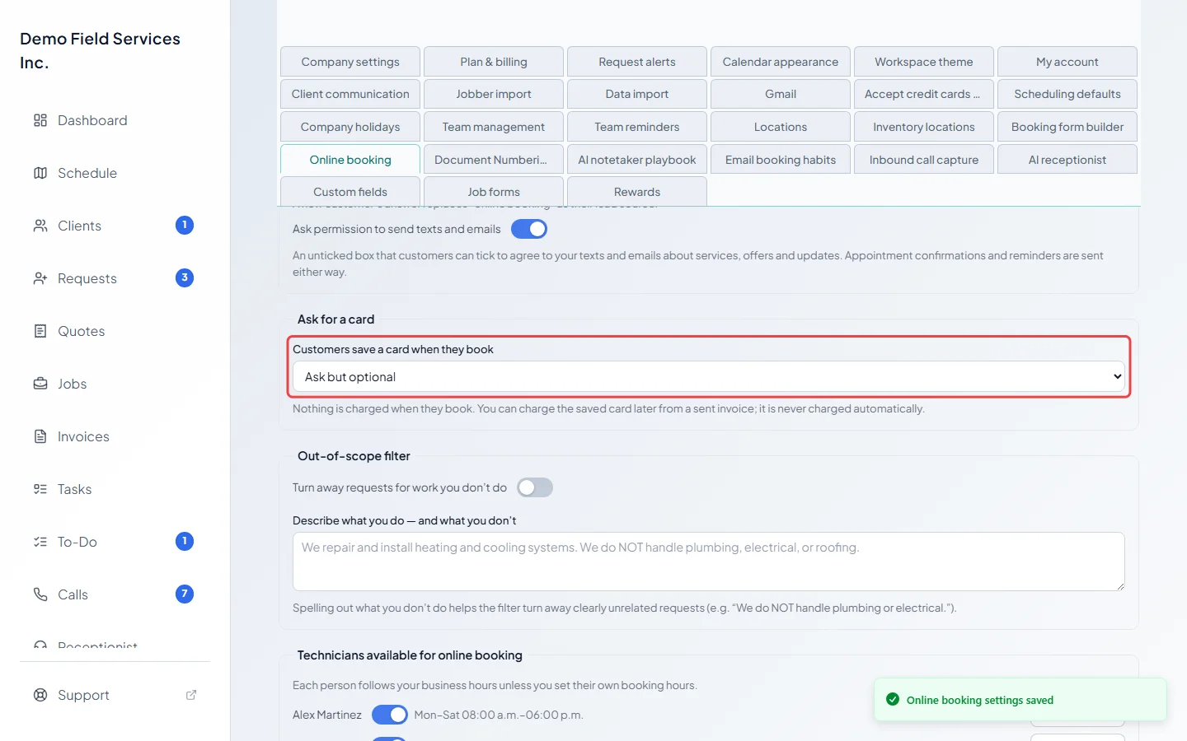Click the To-Do checklist icon
The image size is (1187, 741).
pyautogui.click(x=40, y=542)
